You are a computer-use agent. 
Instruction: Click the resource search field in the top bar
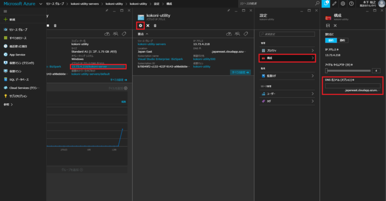(x=276, y=4)
